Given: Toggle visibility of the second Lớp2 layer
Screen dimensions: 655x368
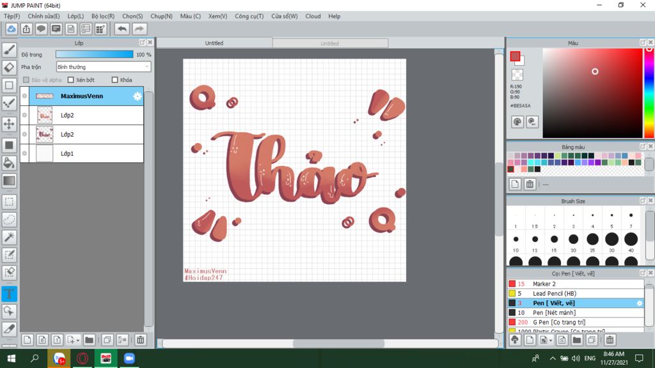Looking at the screenshot, I should point(25,134).
